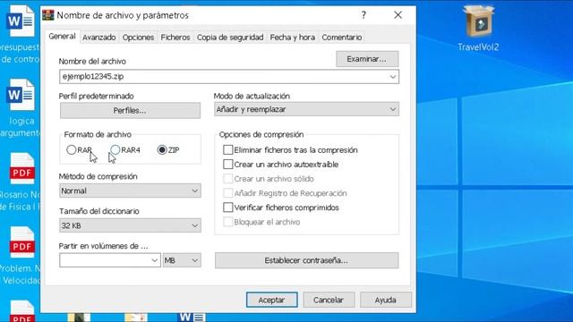Open Método de compresión dropdown
573x322 pixels.
[x=130, y=191]
